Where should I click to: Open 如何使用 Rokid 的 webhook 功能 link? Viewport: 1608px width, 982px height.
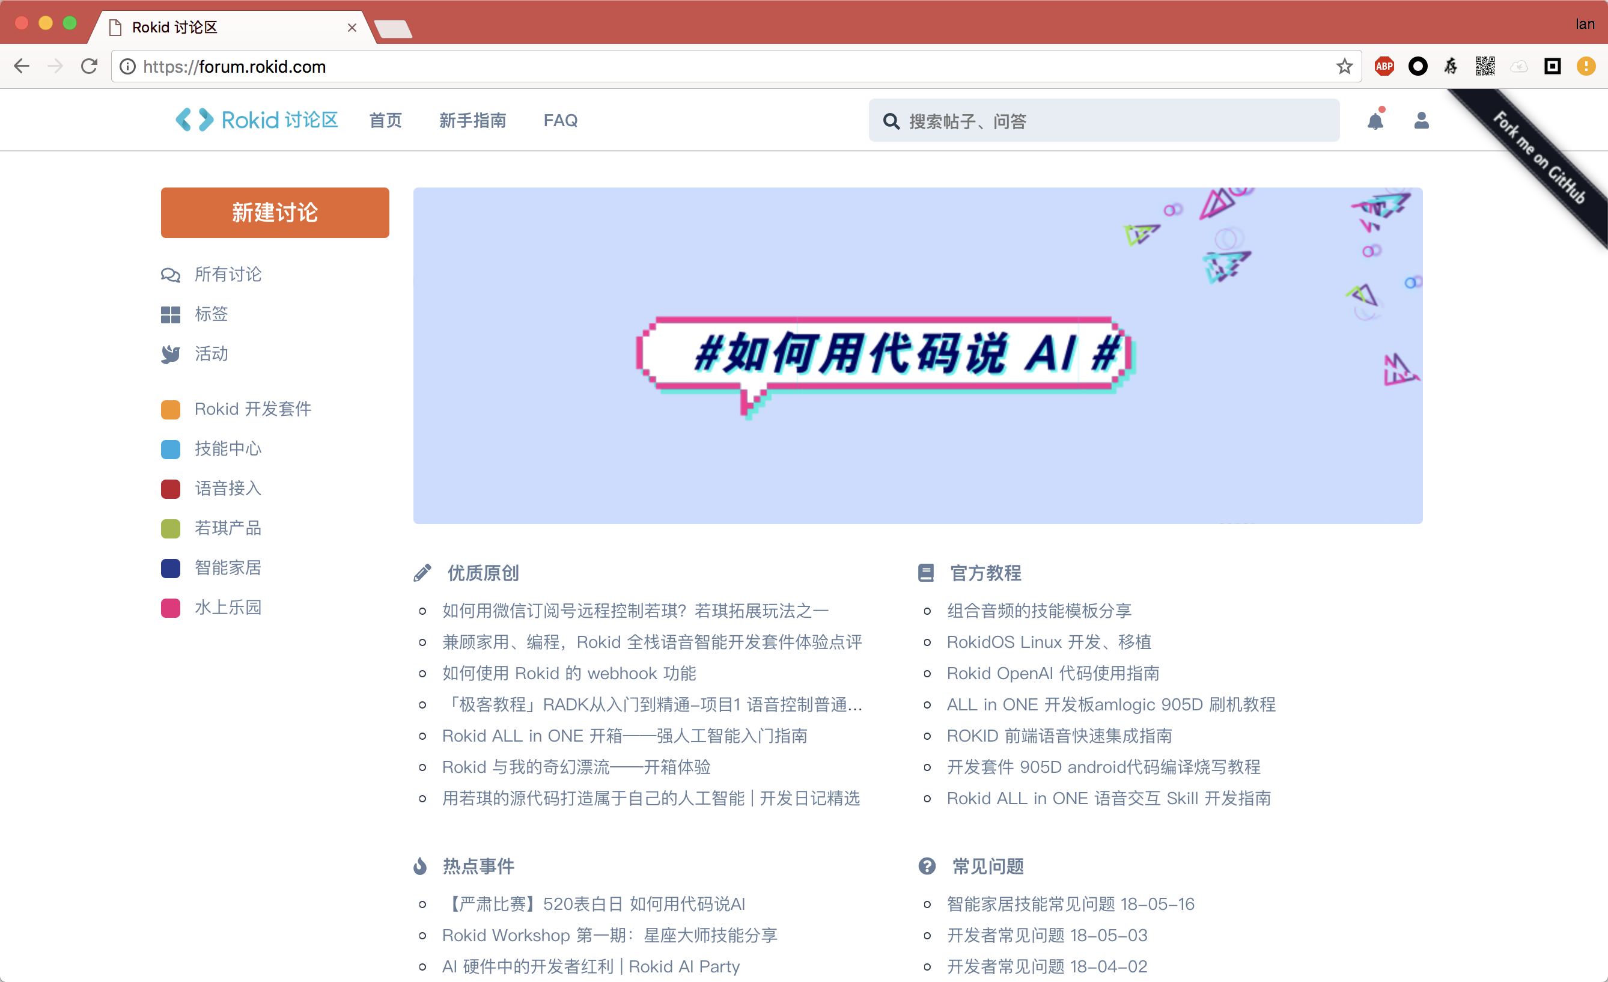coord(568,673)
